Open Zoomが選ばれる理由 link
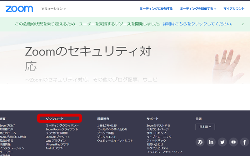This screenshot has height=156, width=250. tap(13, 137)
